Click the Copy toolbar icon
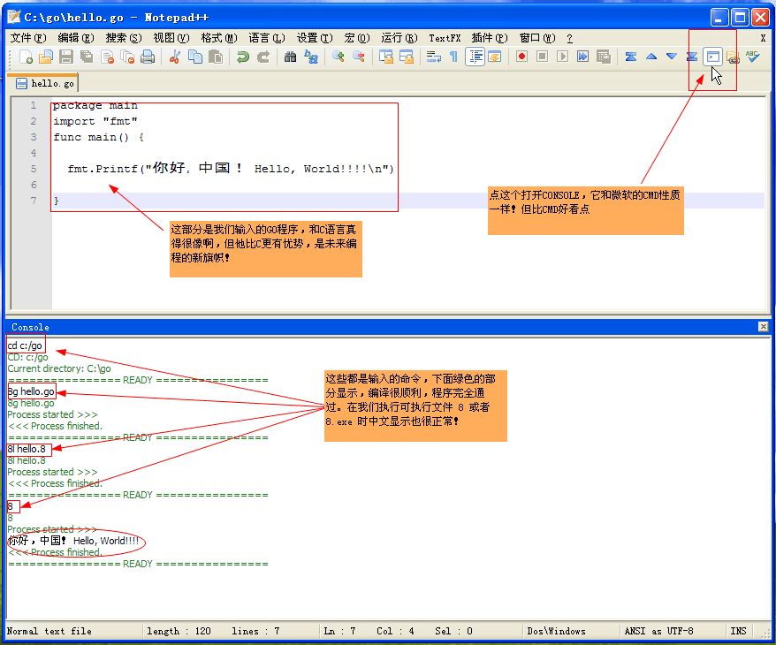The height and width of the screenshot is (645, 776). coord(195,57)
